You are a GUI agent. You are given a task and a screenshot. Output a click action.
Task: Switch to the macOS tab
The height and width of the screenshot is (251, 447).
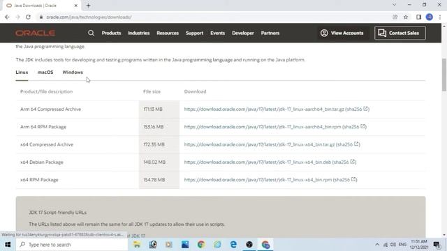coord(45,73)
